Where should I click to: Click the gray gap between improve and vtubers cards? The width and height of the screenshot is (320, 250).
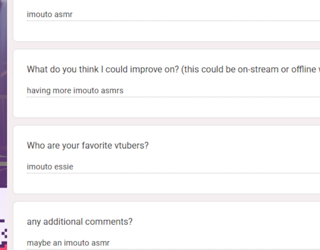(166, 122)
